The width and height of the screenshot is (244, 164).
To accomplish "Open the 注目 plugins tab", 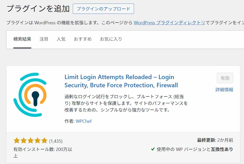I will pyautogui.click(x=44, y=39).
